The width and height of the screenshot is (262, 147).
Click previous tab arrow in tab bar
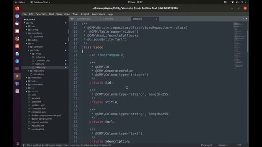tap(71, 19)
